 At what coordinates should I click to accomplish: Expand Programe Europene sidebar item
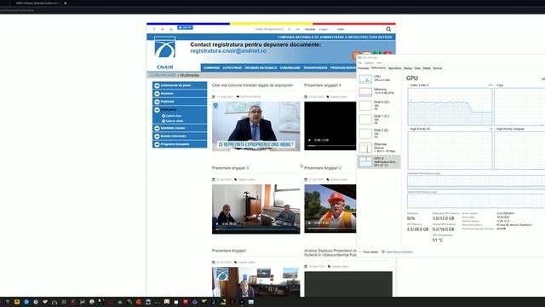click(180, 144)
